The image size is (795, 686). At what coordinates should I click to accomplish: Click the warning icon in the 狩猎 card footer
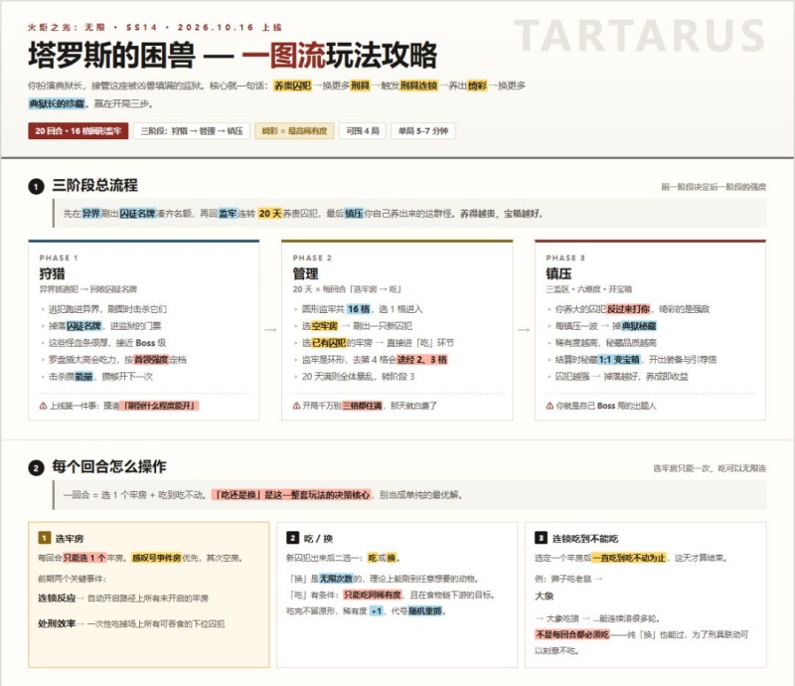tap(43, 406)
